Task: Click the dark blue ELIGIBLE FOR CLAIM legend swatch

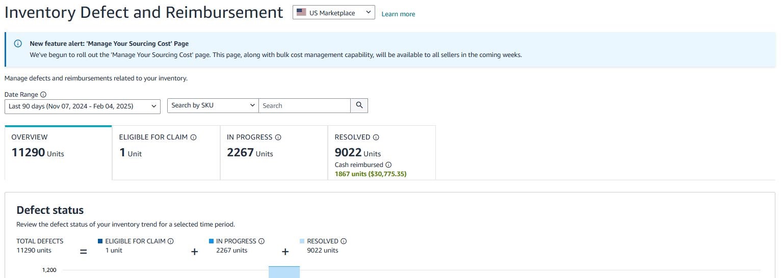Action: point(100,241)
